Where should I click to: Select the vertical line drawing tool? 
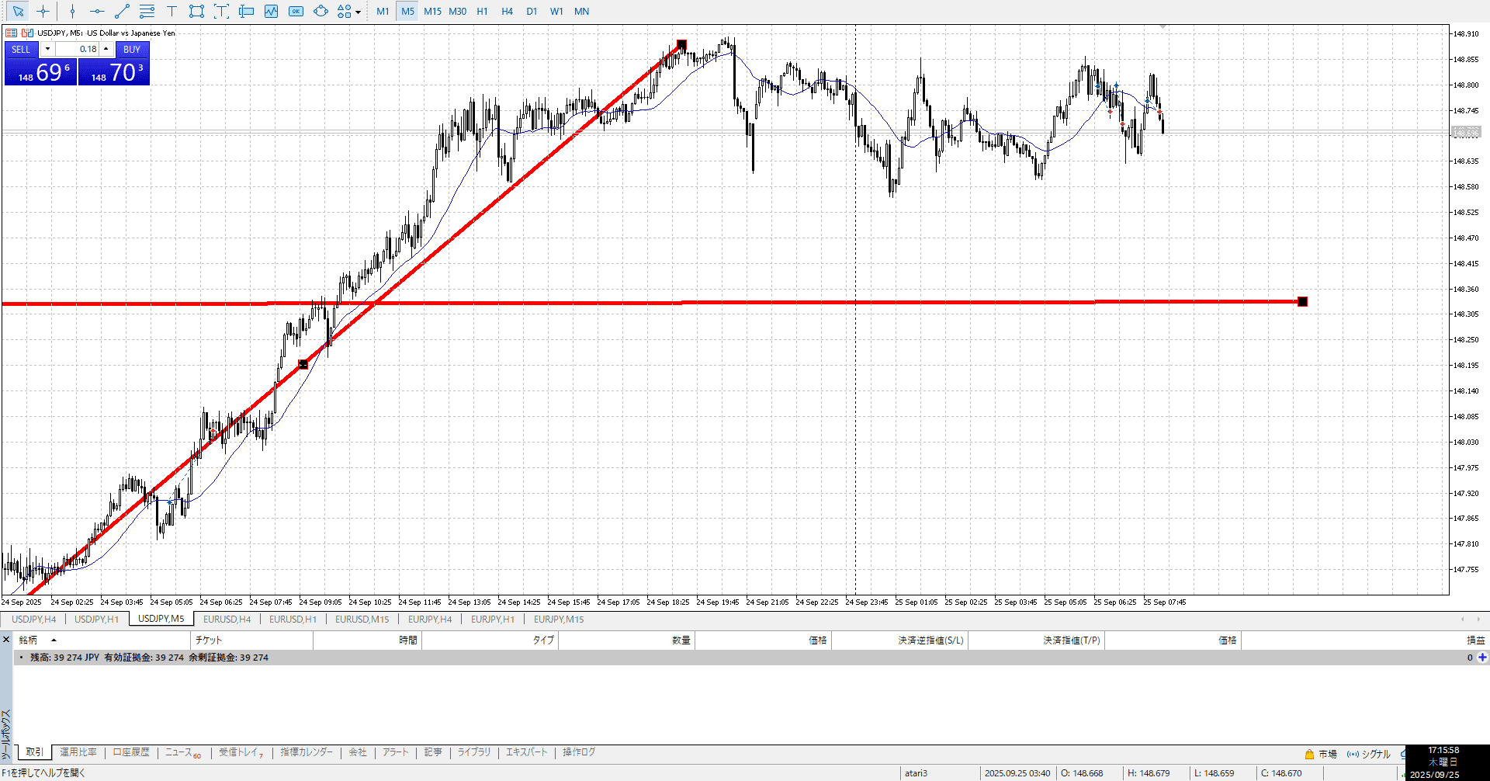[72, 11]
